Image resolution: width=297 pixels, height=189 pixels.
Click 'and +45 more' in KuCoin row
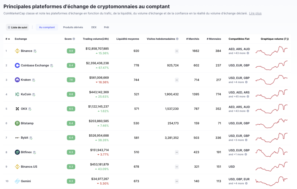click(x=237, y=97)
